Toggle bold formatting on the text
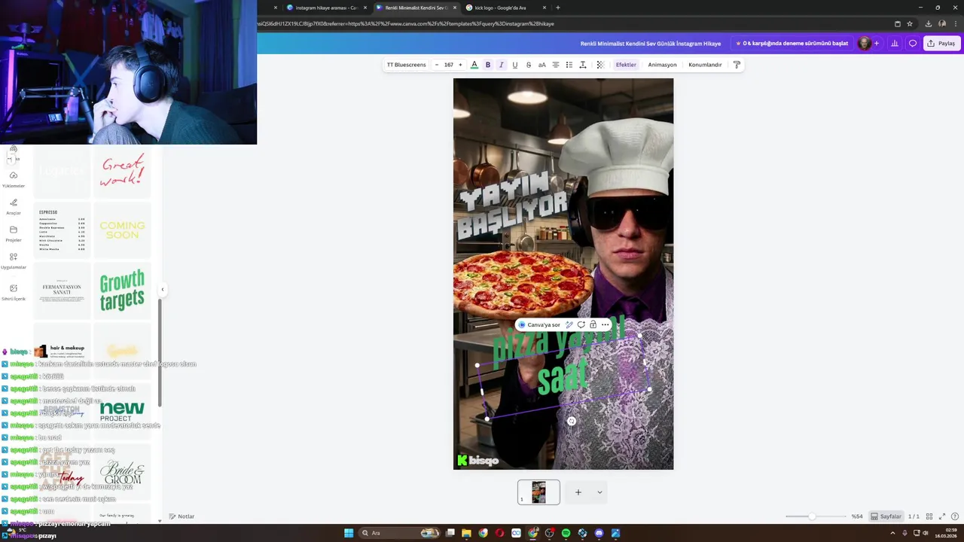The image size is (964, 542). pos(488,65)
